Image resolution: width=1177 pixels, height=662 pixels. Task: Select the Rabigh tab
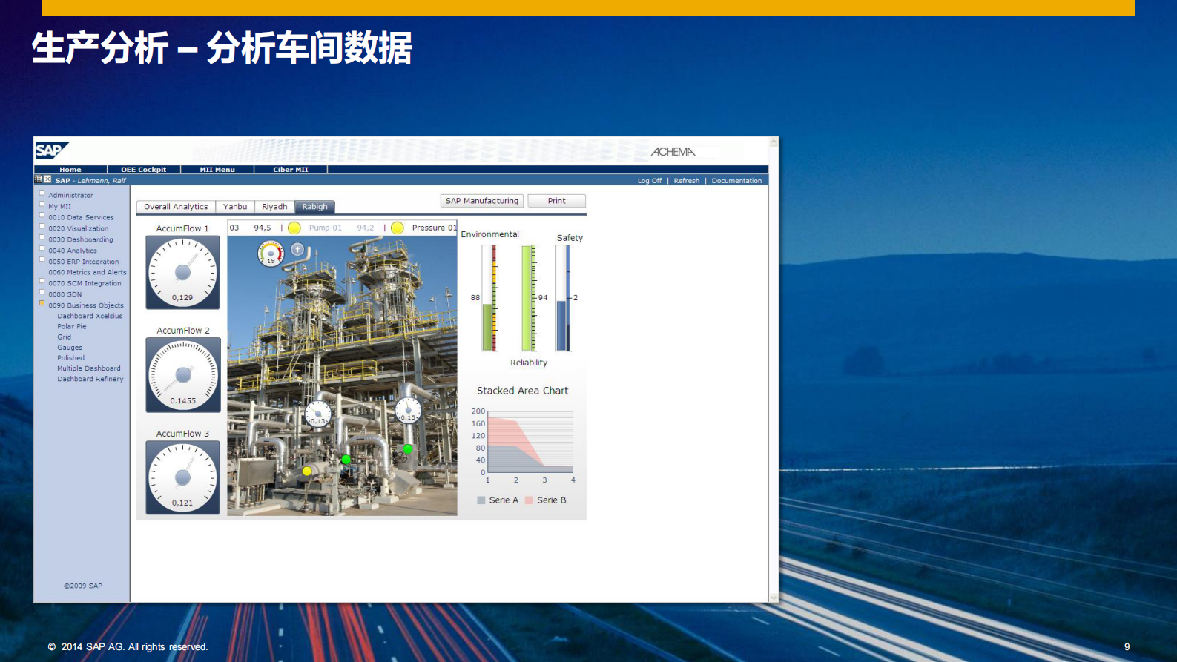pyautogui.click(x=314, y=207)
